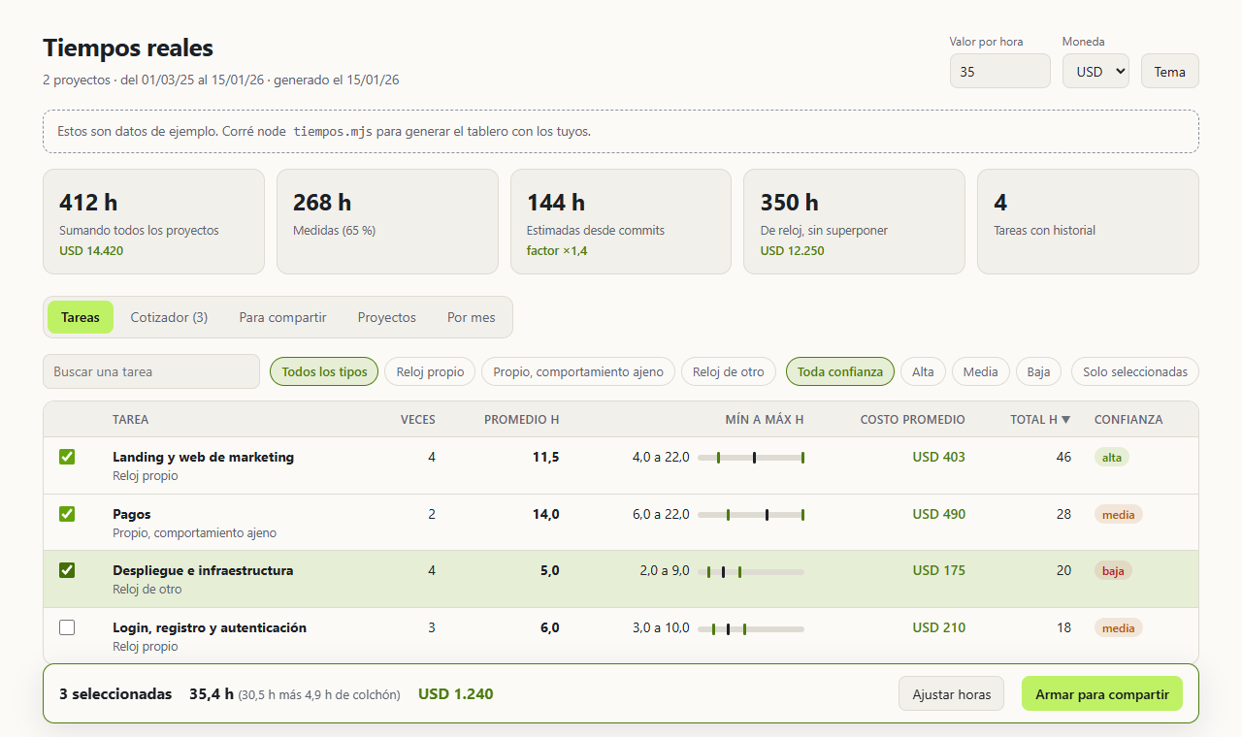The height and width of the screenshot is (737, 1242).
Task: Click the 144 h Estimadas desde commits card
Action: click(621, 222)
